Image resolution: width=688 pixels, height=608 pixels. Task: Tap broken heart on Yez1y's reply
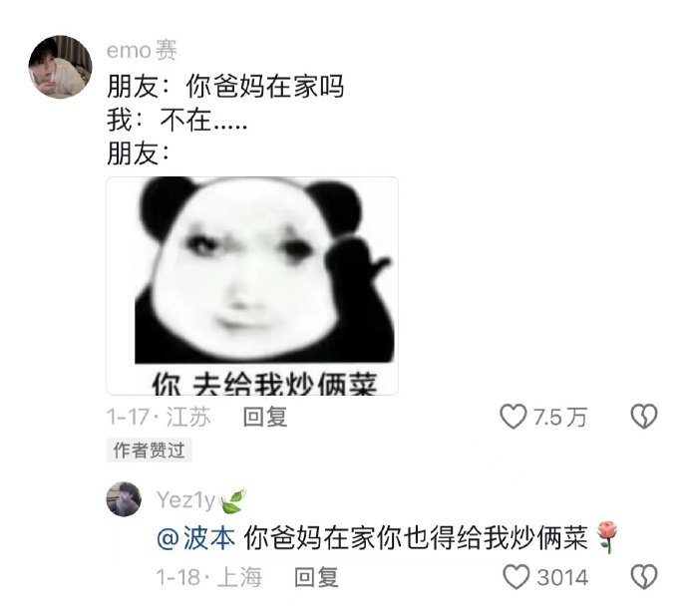point(644,576)
